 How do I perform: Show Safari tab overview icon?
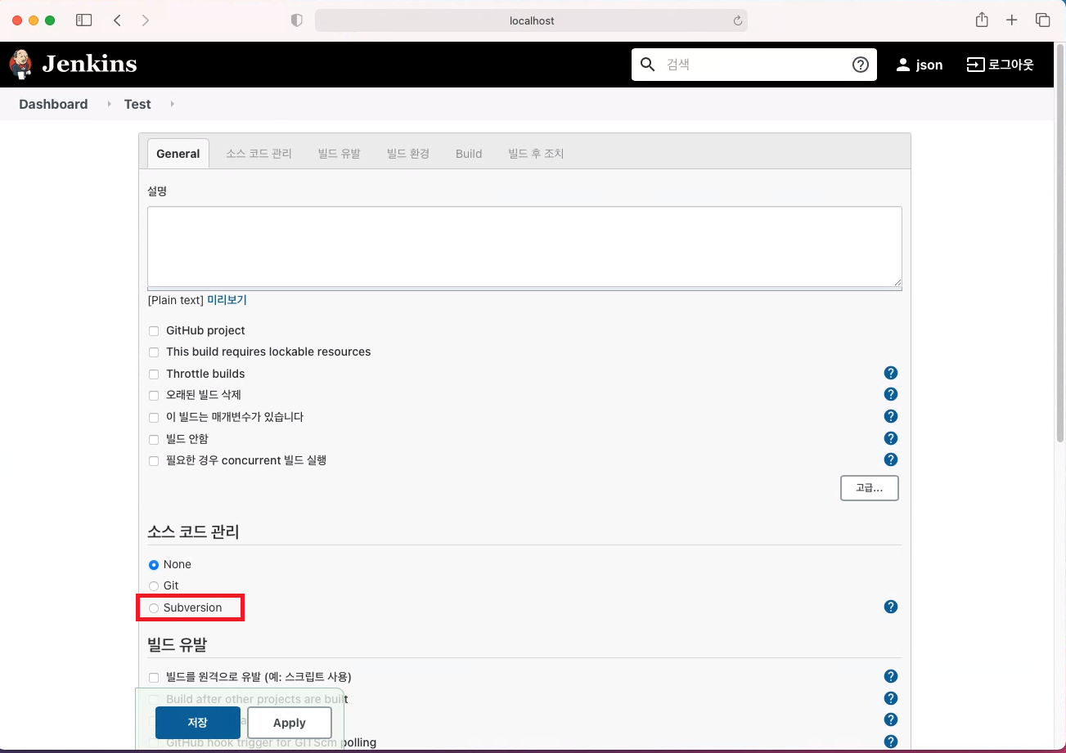1042,20
